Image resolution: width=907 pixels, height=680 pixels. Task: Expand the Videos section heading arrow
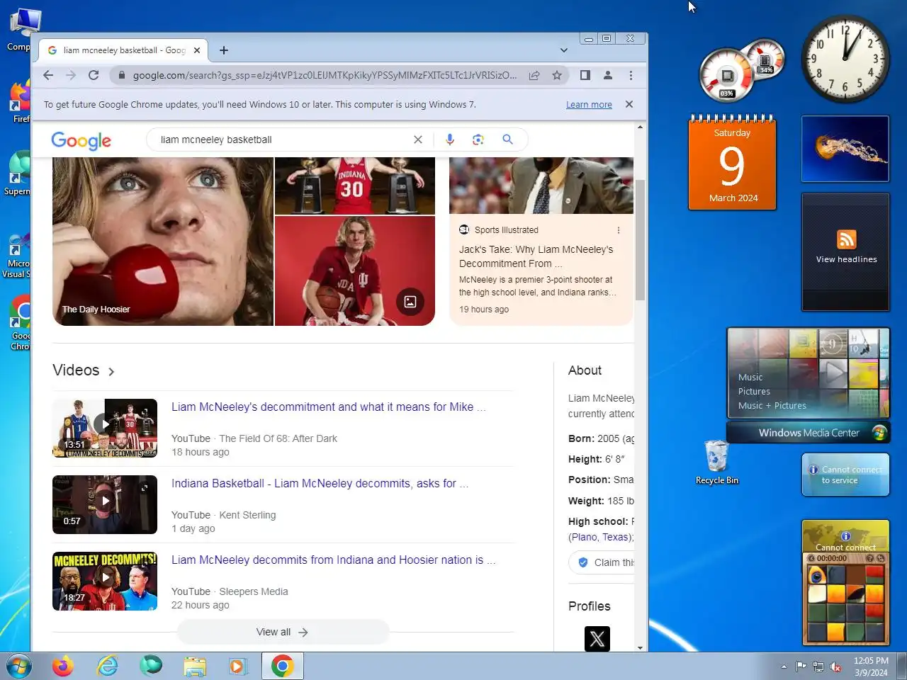pyautogui.click(x=111, y=371)
